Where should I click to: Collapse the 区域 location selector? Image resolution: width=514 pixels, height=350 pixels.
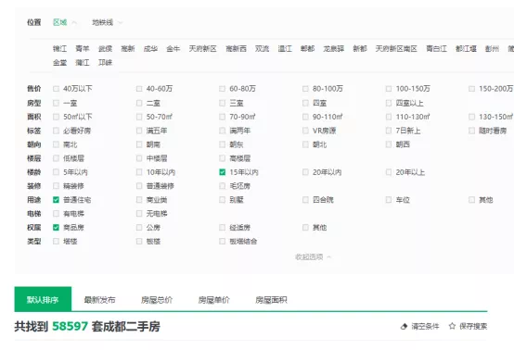tap(65, 22)
